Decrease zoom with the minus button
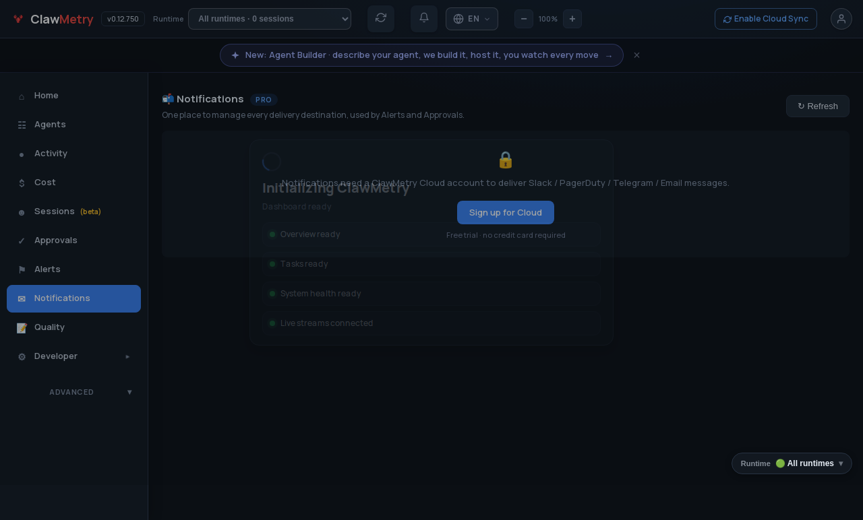 [524, 19]
